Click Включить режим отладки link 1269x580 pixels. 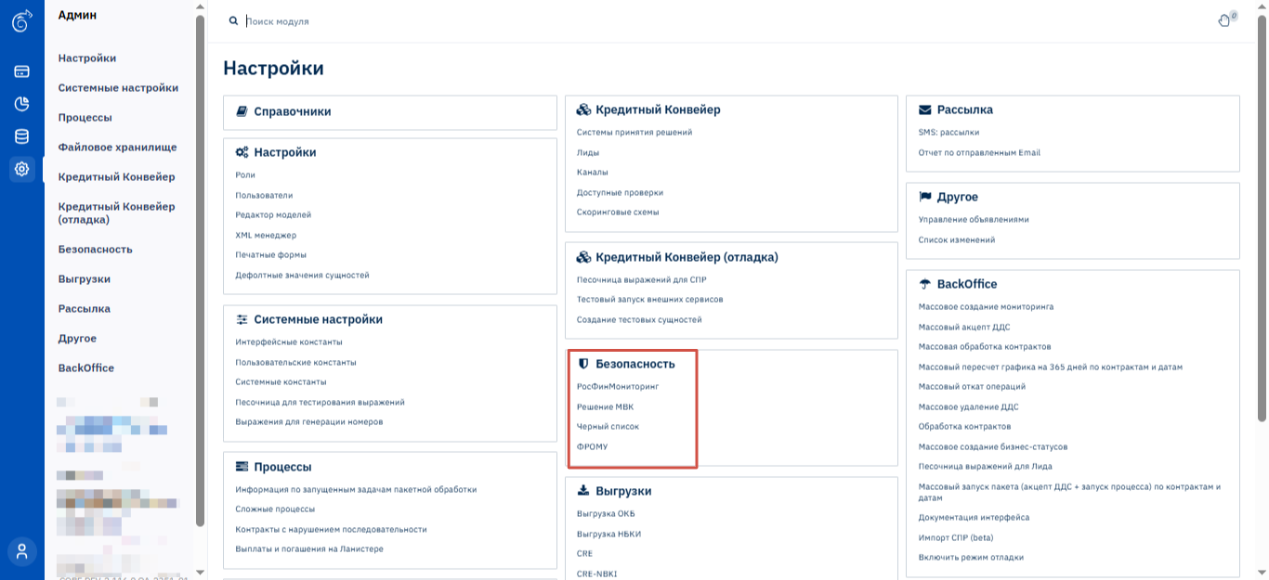971,558
